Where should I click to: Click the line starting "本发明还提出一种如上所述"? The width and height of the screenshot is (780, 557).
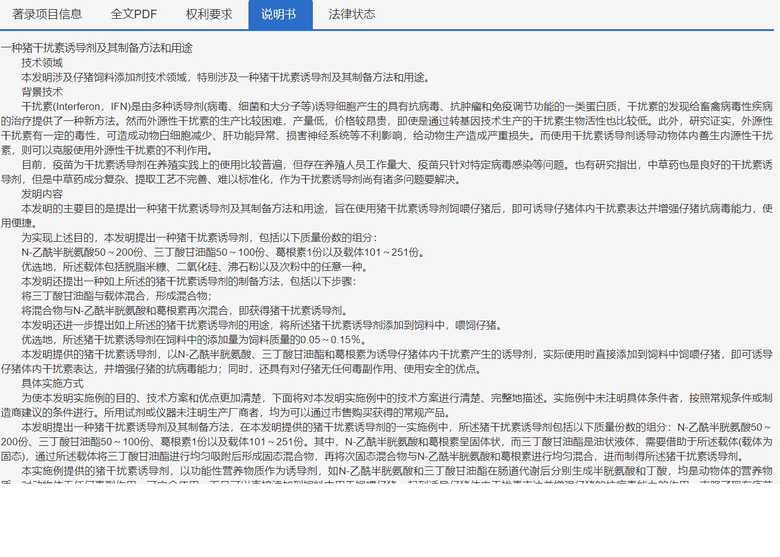point(188,281)
